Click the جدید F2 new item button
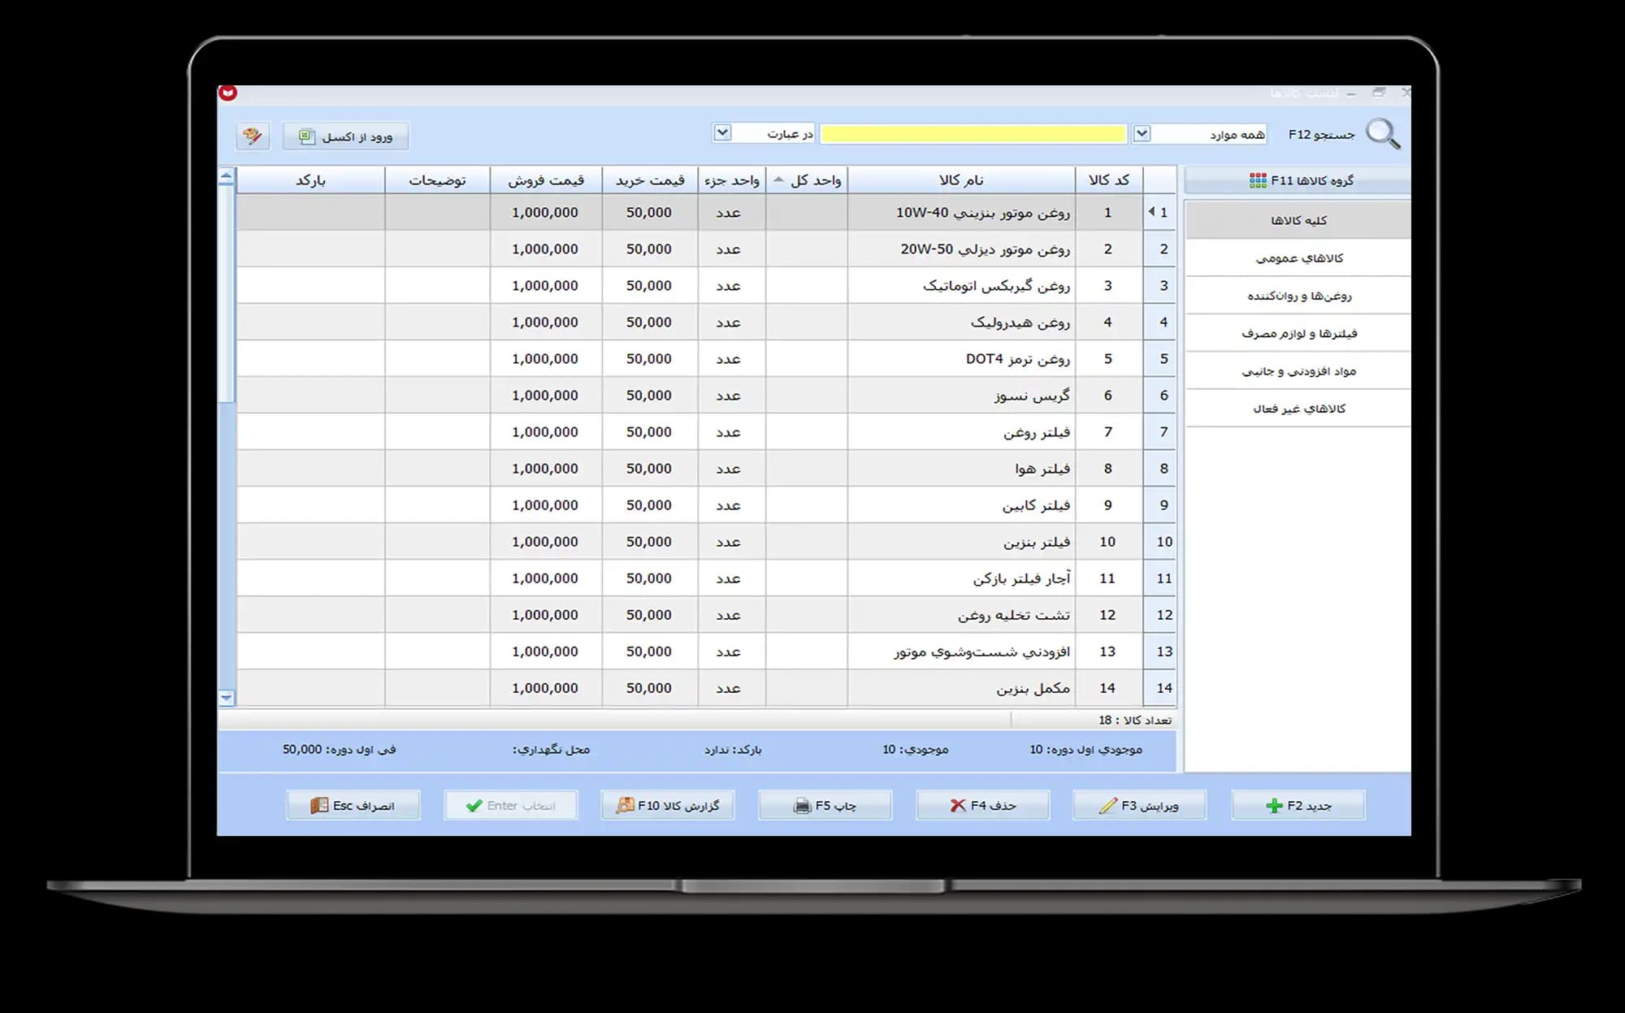Image resolution: width=1625 pixels, height=1013 pixels. 1298,805
